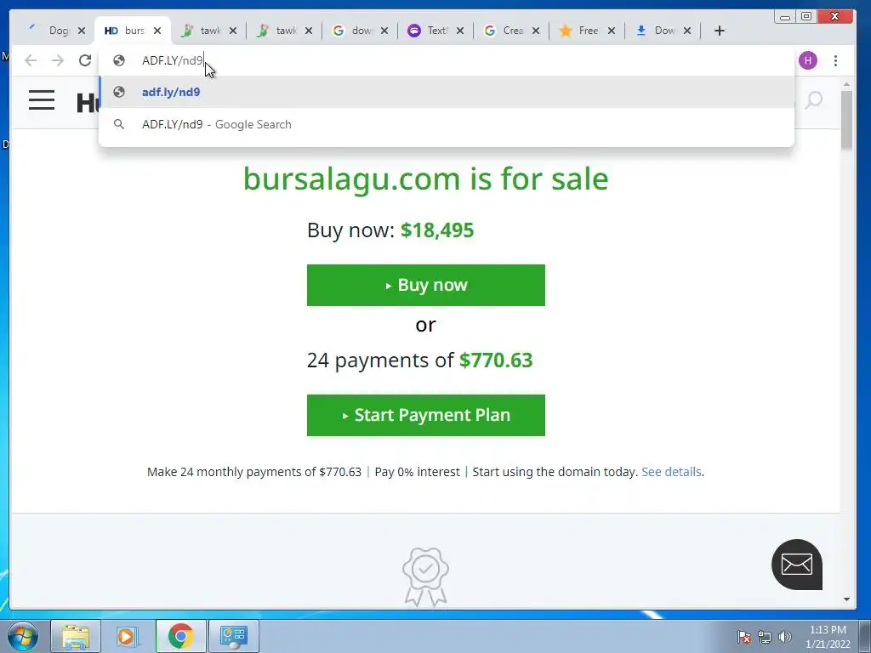Screen dimensions: 871x653
Task: Click the $18,495 price text
Action: pos(437,230)
